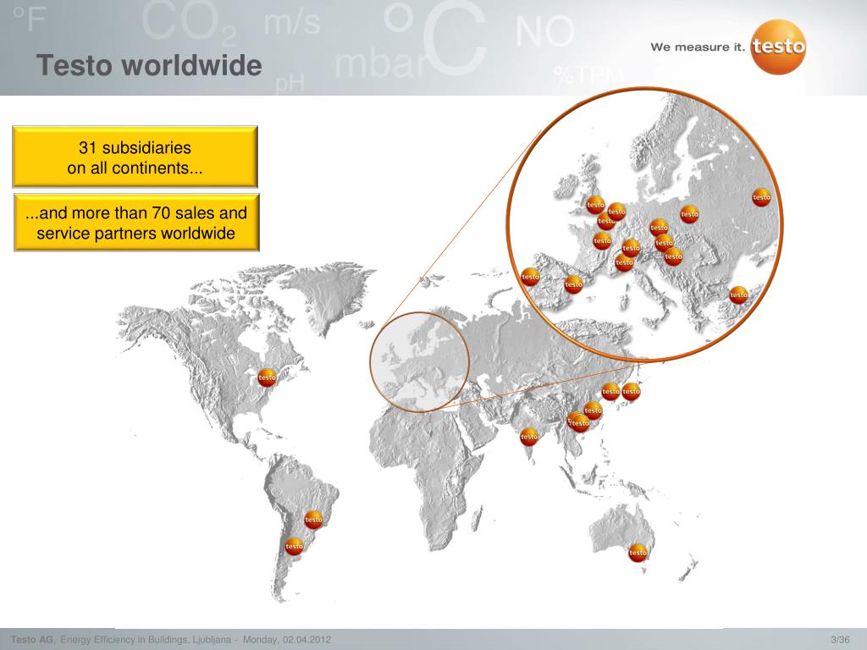The width and height of the screenshot is (867, 650).
Task: Select the testo marker in Russia
Action: point(761,197)
